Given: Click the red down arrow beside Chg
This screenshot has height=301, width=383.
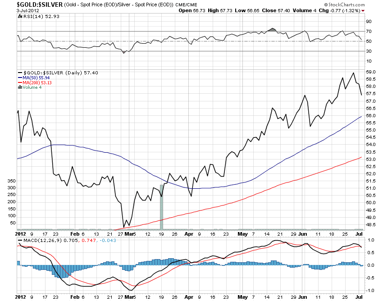Looking at the screenshot, I should click(363, 11).
